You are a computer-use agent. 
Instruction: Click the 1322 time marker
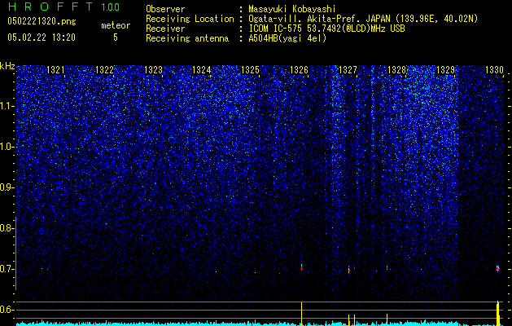point(104,70)
